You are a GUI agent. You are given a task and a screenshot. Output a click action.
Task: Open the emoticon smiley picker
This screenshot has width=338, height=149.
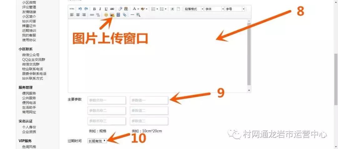(x=106, y=15)
